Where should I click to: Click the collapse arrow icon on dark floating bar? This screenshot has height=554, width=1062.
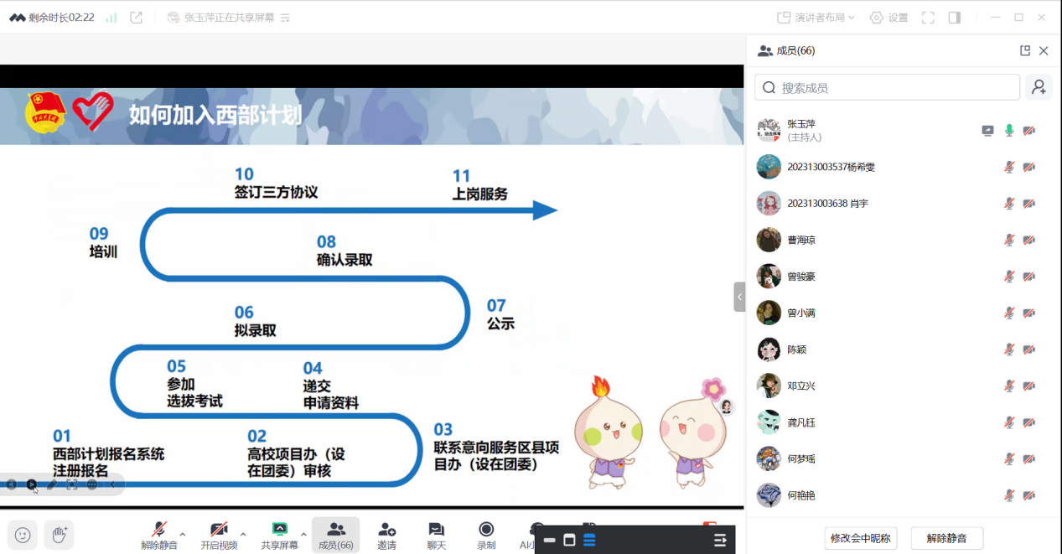click(x=720, y=541)
